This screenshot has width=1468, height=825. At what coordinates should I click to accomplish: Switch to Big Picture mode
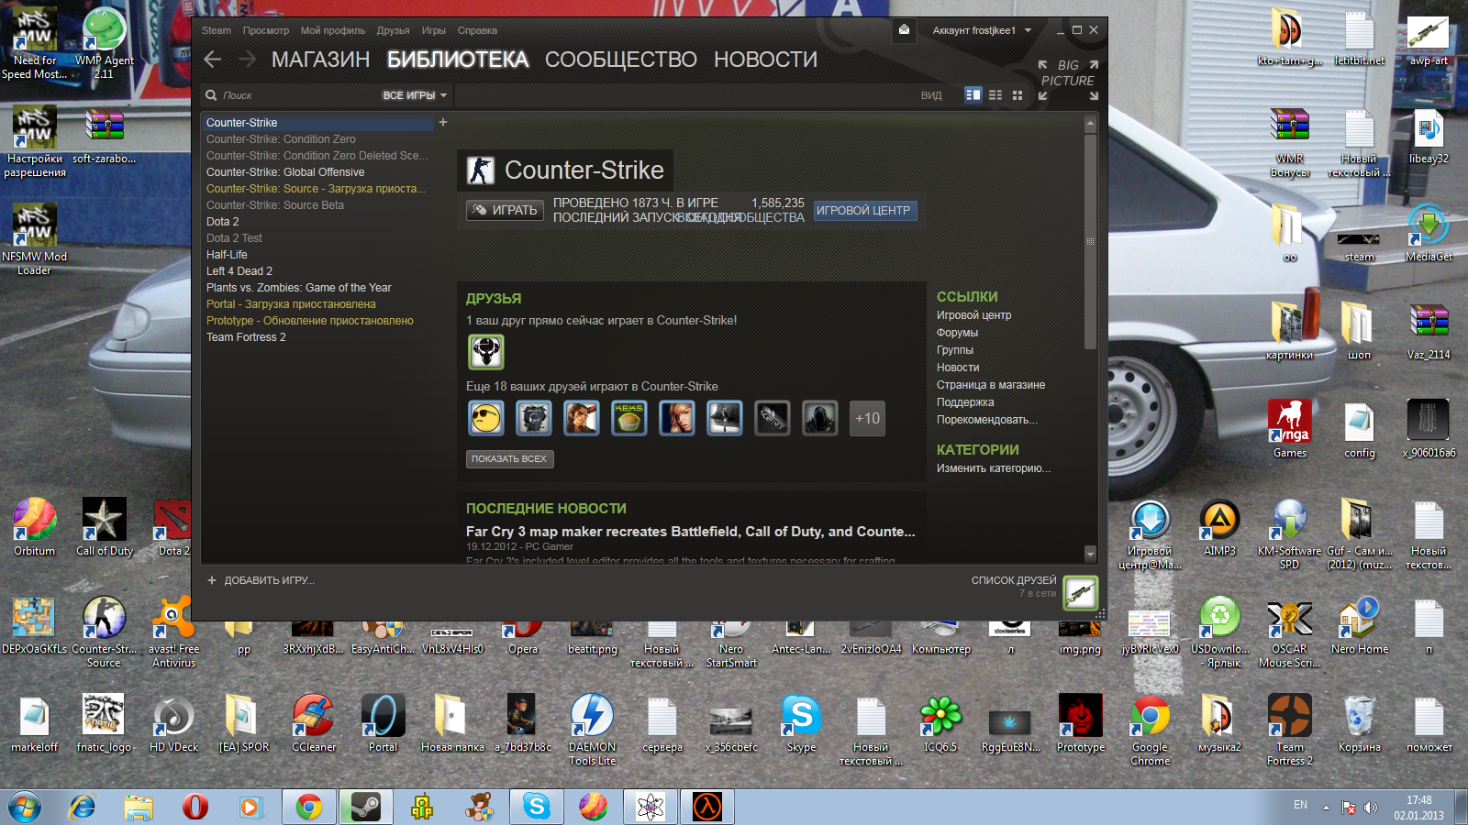pyautogui.click(x=1068, y=81)
